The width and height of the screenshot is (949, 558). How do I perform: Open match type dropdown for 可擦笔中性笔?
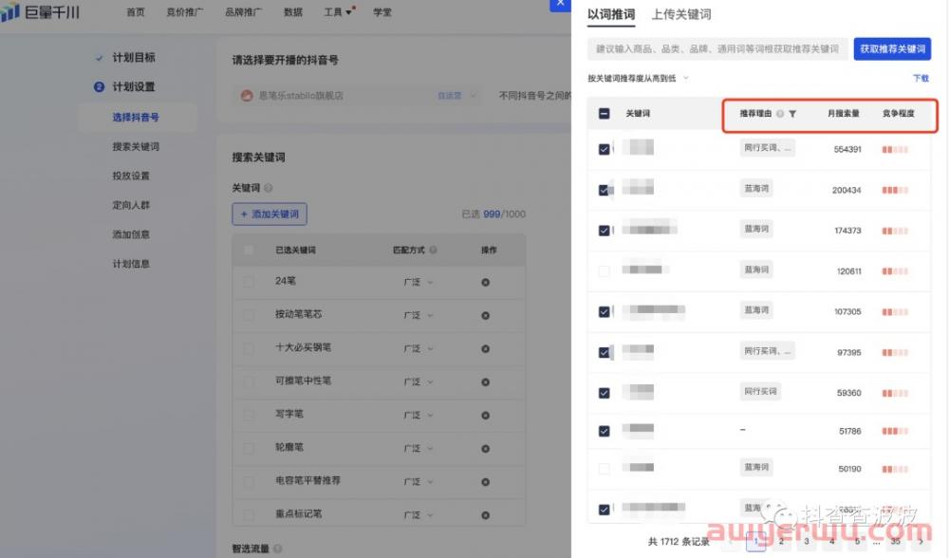419,382
